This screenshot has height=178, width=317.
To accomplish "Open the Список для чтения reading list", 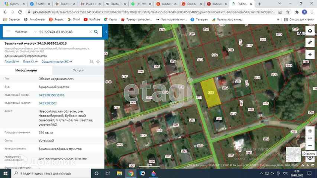I will [x=299, y=19].
